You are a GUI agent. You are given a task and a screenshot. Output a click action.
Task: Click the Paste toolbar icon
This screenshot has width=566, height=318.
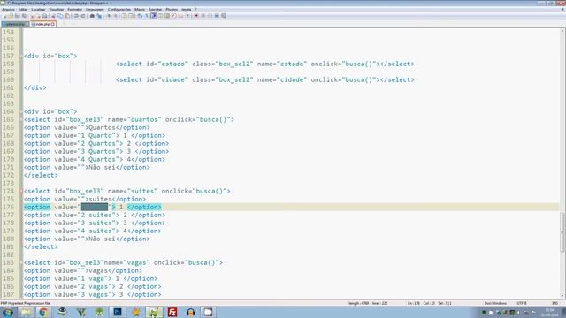pos(67,16)
